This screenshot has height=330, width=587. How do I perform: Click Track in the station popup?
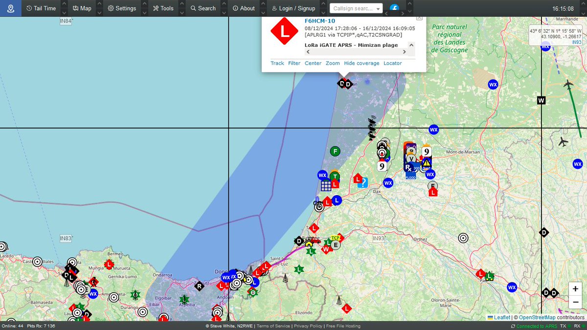277,63
